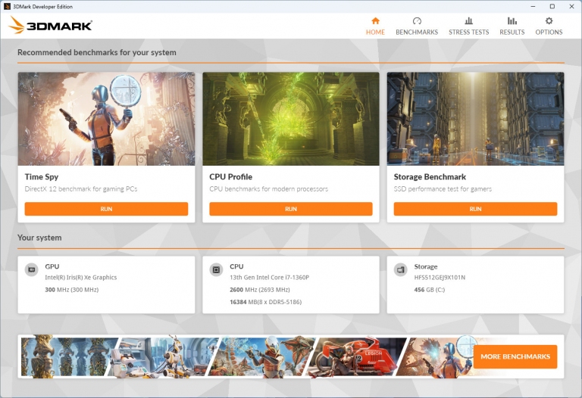
Task: Click 'SSD performance test for gamers' description
Action: click(x=443, y=189)
